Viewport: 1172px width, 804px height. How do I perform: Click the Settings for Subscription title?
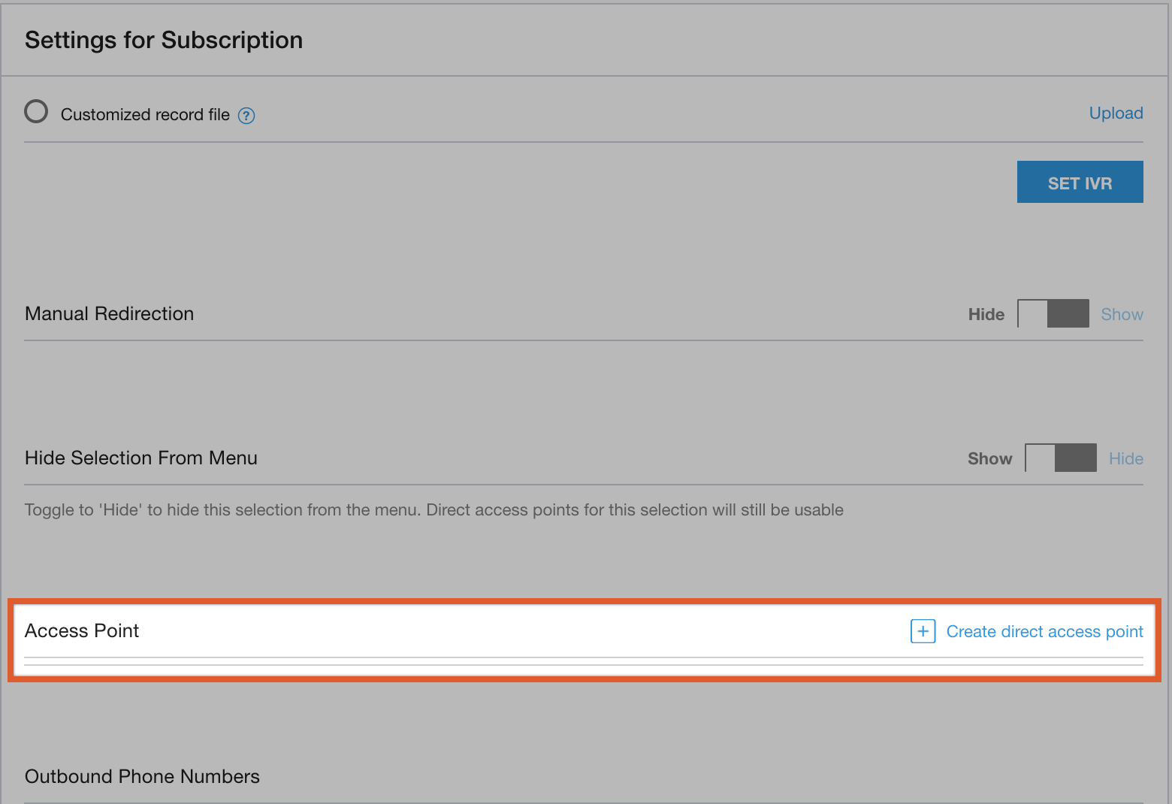click(x=164, y=41)
